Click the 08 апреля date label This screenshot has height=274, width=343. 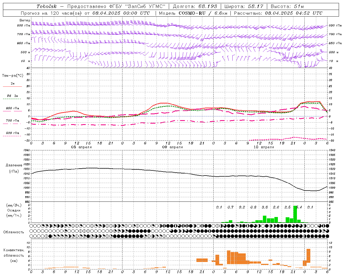tap(81, 147)
